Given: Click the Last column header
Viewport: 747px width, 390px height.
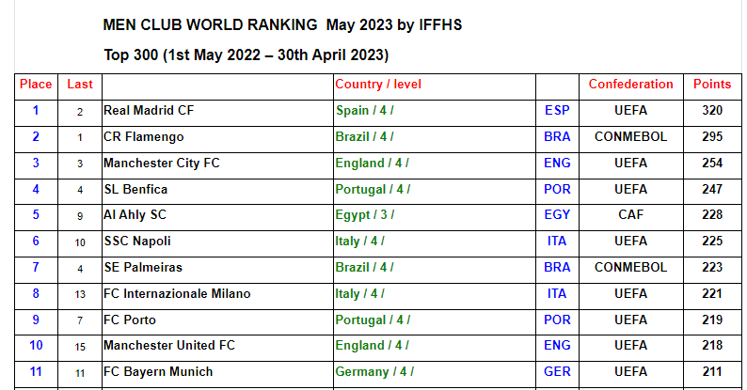Looking at the screenshot, I should click(x=80, y=85).
